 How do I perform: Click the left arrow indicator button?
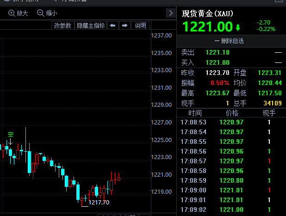click(113, 25)
